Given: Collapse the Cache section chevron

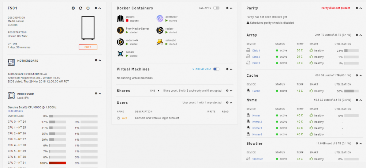Looking at the screenshot, I should (361, 76).
